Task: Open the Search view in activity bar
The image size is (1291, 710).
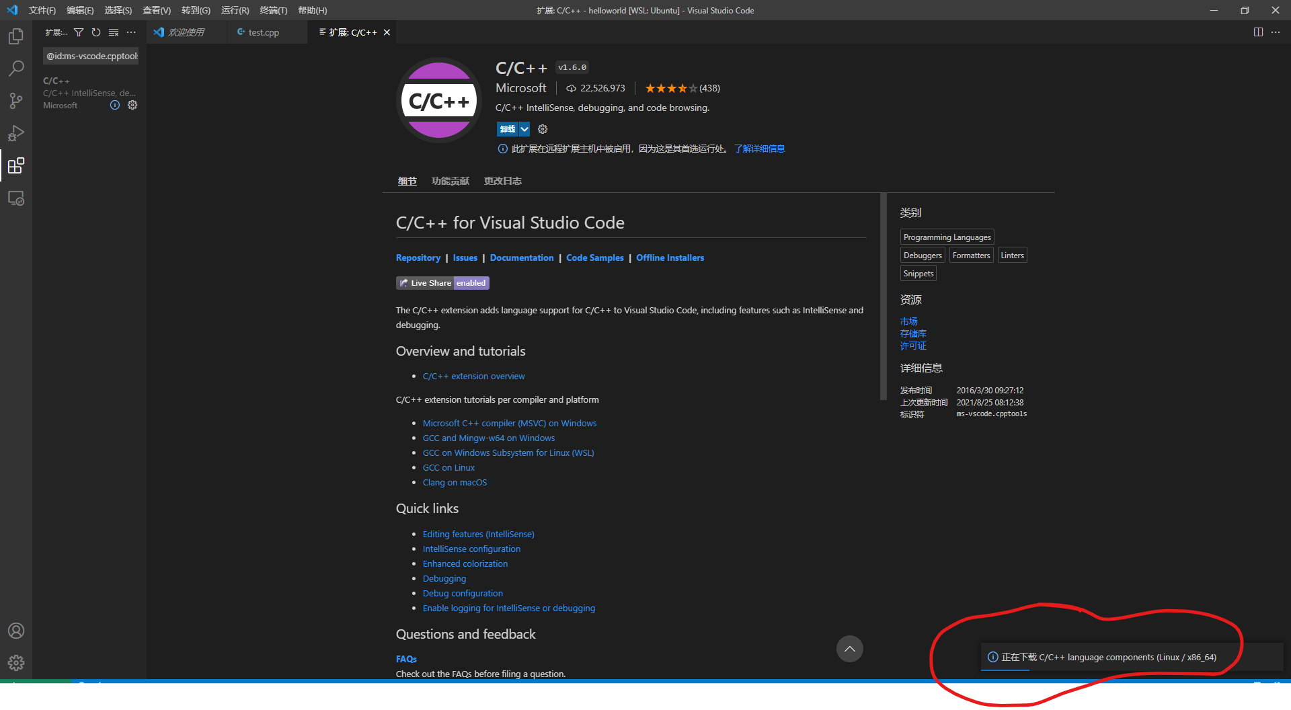Action: point(16,69)
